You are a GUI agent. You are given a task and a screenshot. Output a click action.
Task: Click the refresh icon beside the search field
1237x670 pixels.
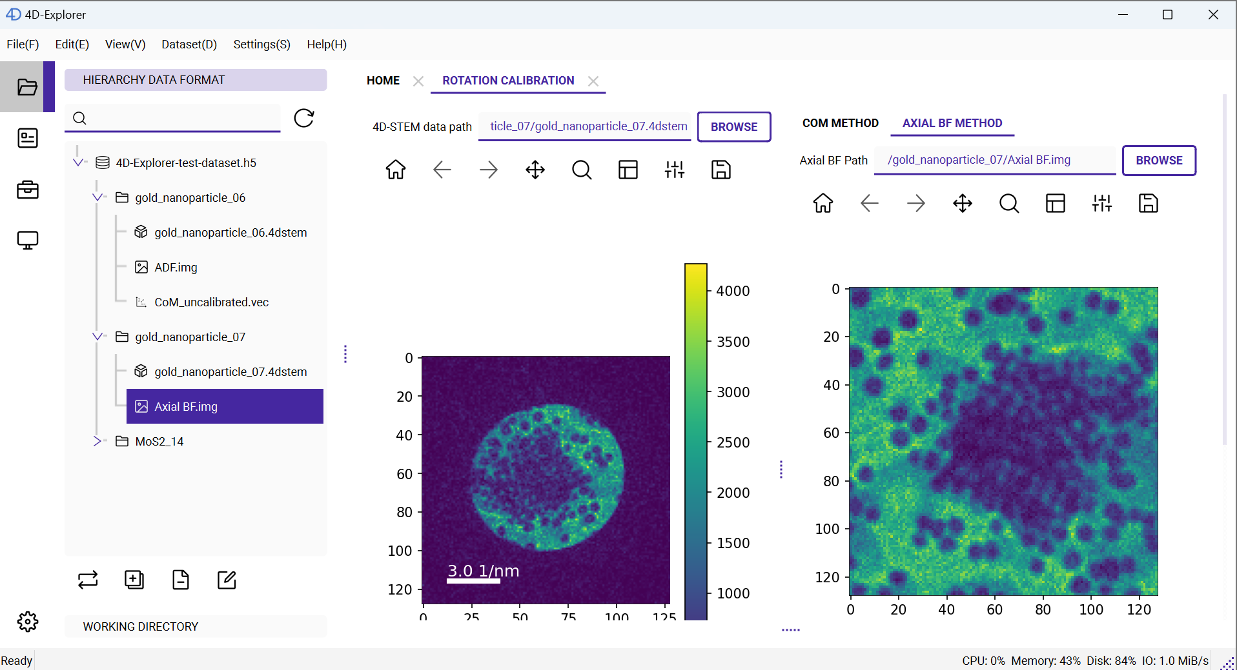click(x=304, y=118)
